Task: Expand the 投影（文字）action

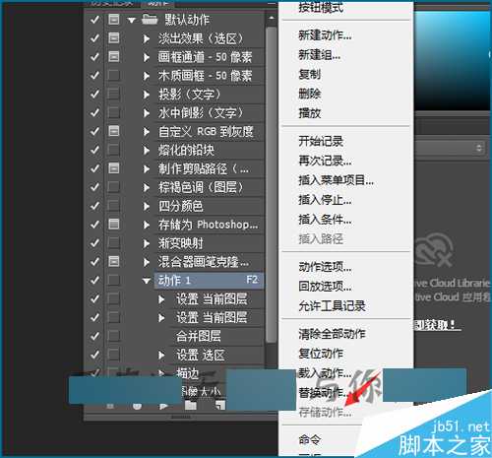Action: point(147,95)
